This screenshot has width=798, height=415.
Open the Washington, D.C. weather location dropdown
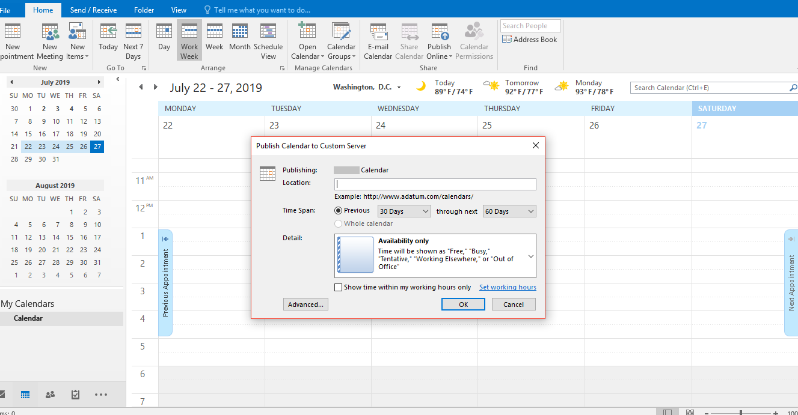click(399, 88)
